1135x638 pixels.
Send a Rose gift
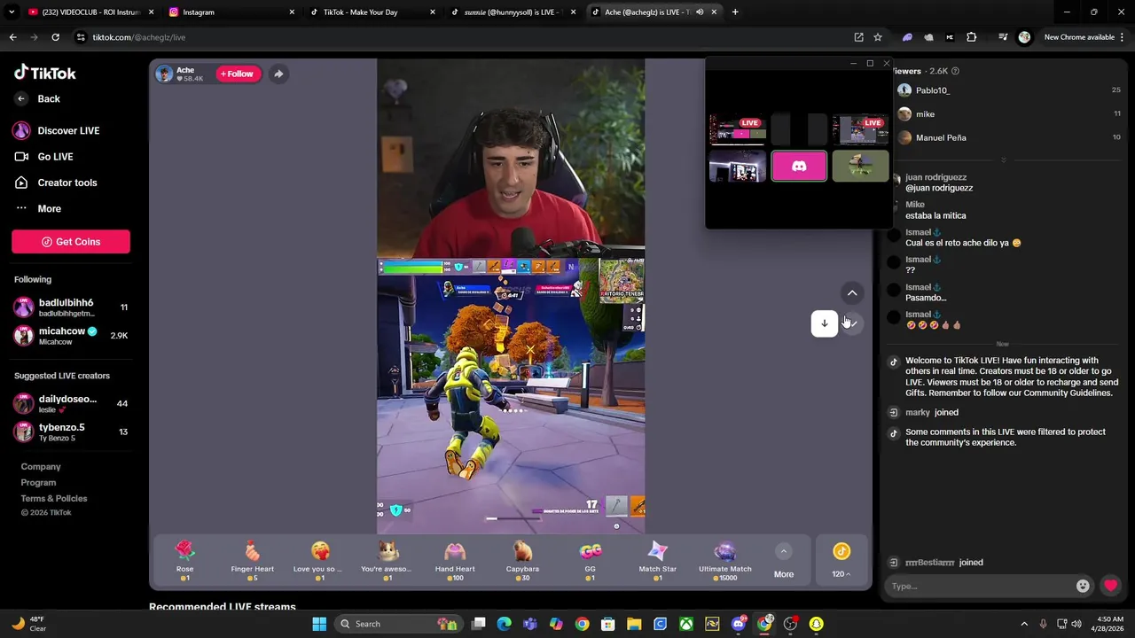tap(184, 562)
